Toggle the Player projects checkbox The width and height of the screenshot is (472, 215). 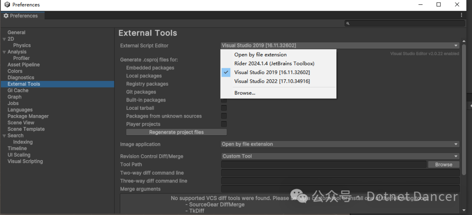tap(224, 124)
